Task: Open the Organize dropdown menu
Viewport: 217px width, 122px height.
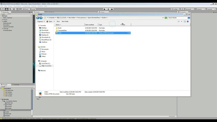Action: click(x=41, y=21)
